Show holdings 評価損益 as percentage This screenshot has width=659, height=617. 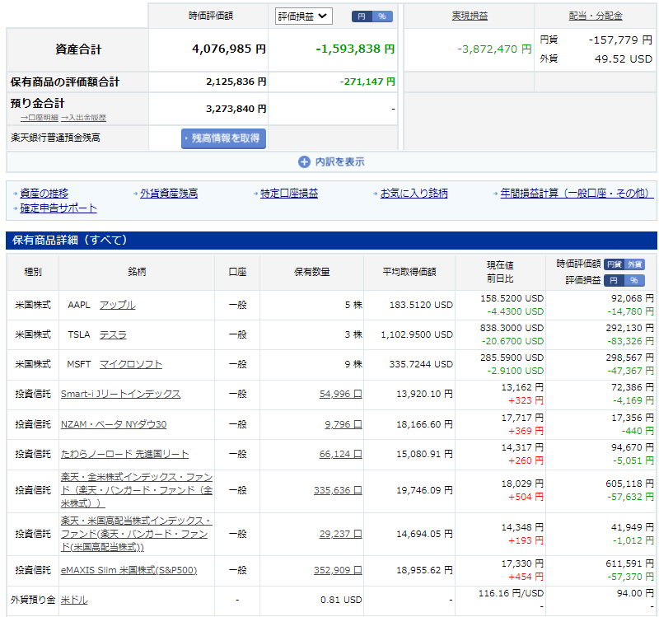634,280
